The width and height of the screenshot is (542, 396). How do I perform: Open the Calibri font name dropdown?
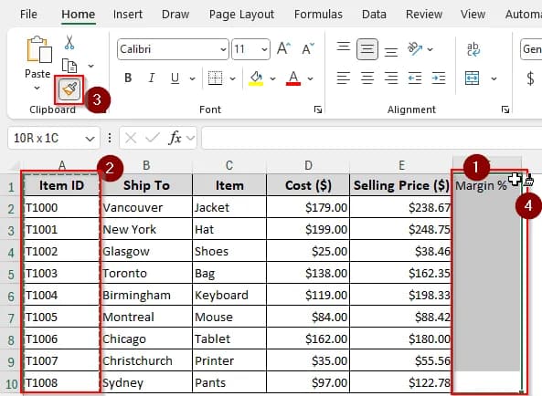[x=223, y=49]
